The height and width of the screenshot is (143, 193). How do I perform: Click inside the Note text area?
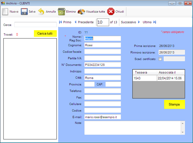tap(133, 128)
